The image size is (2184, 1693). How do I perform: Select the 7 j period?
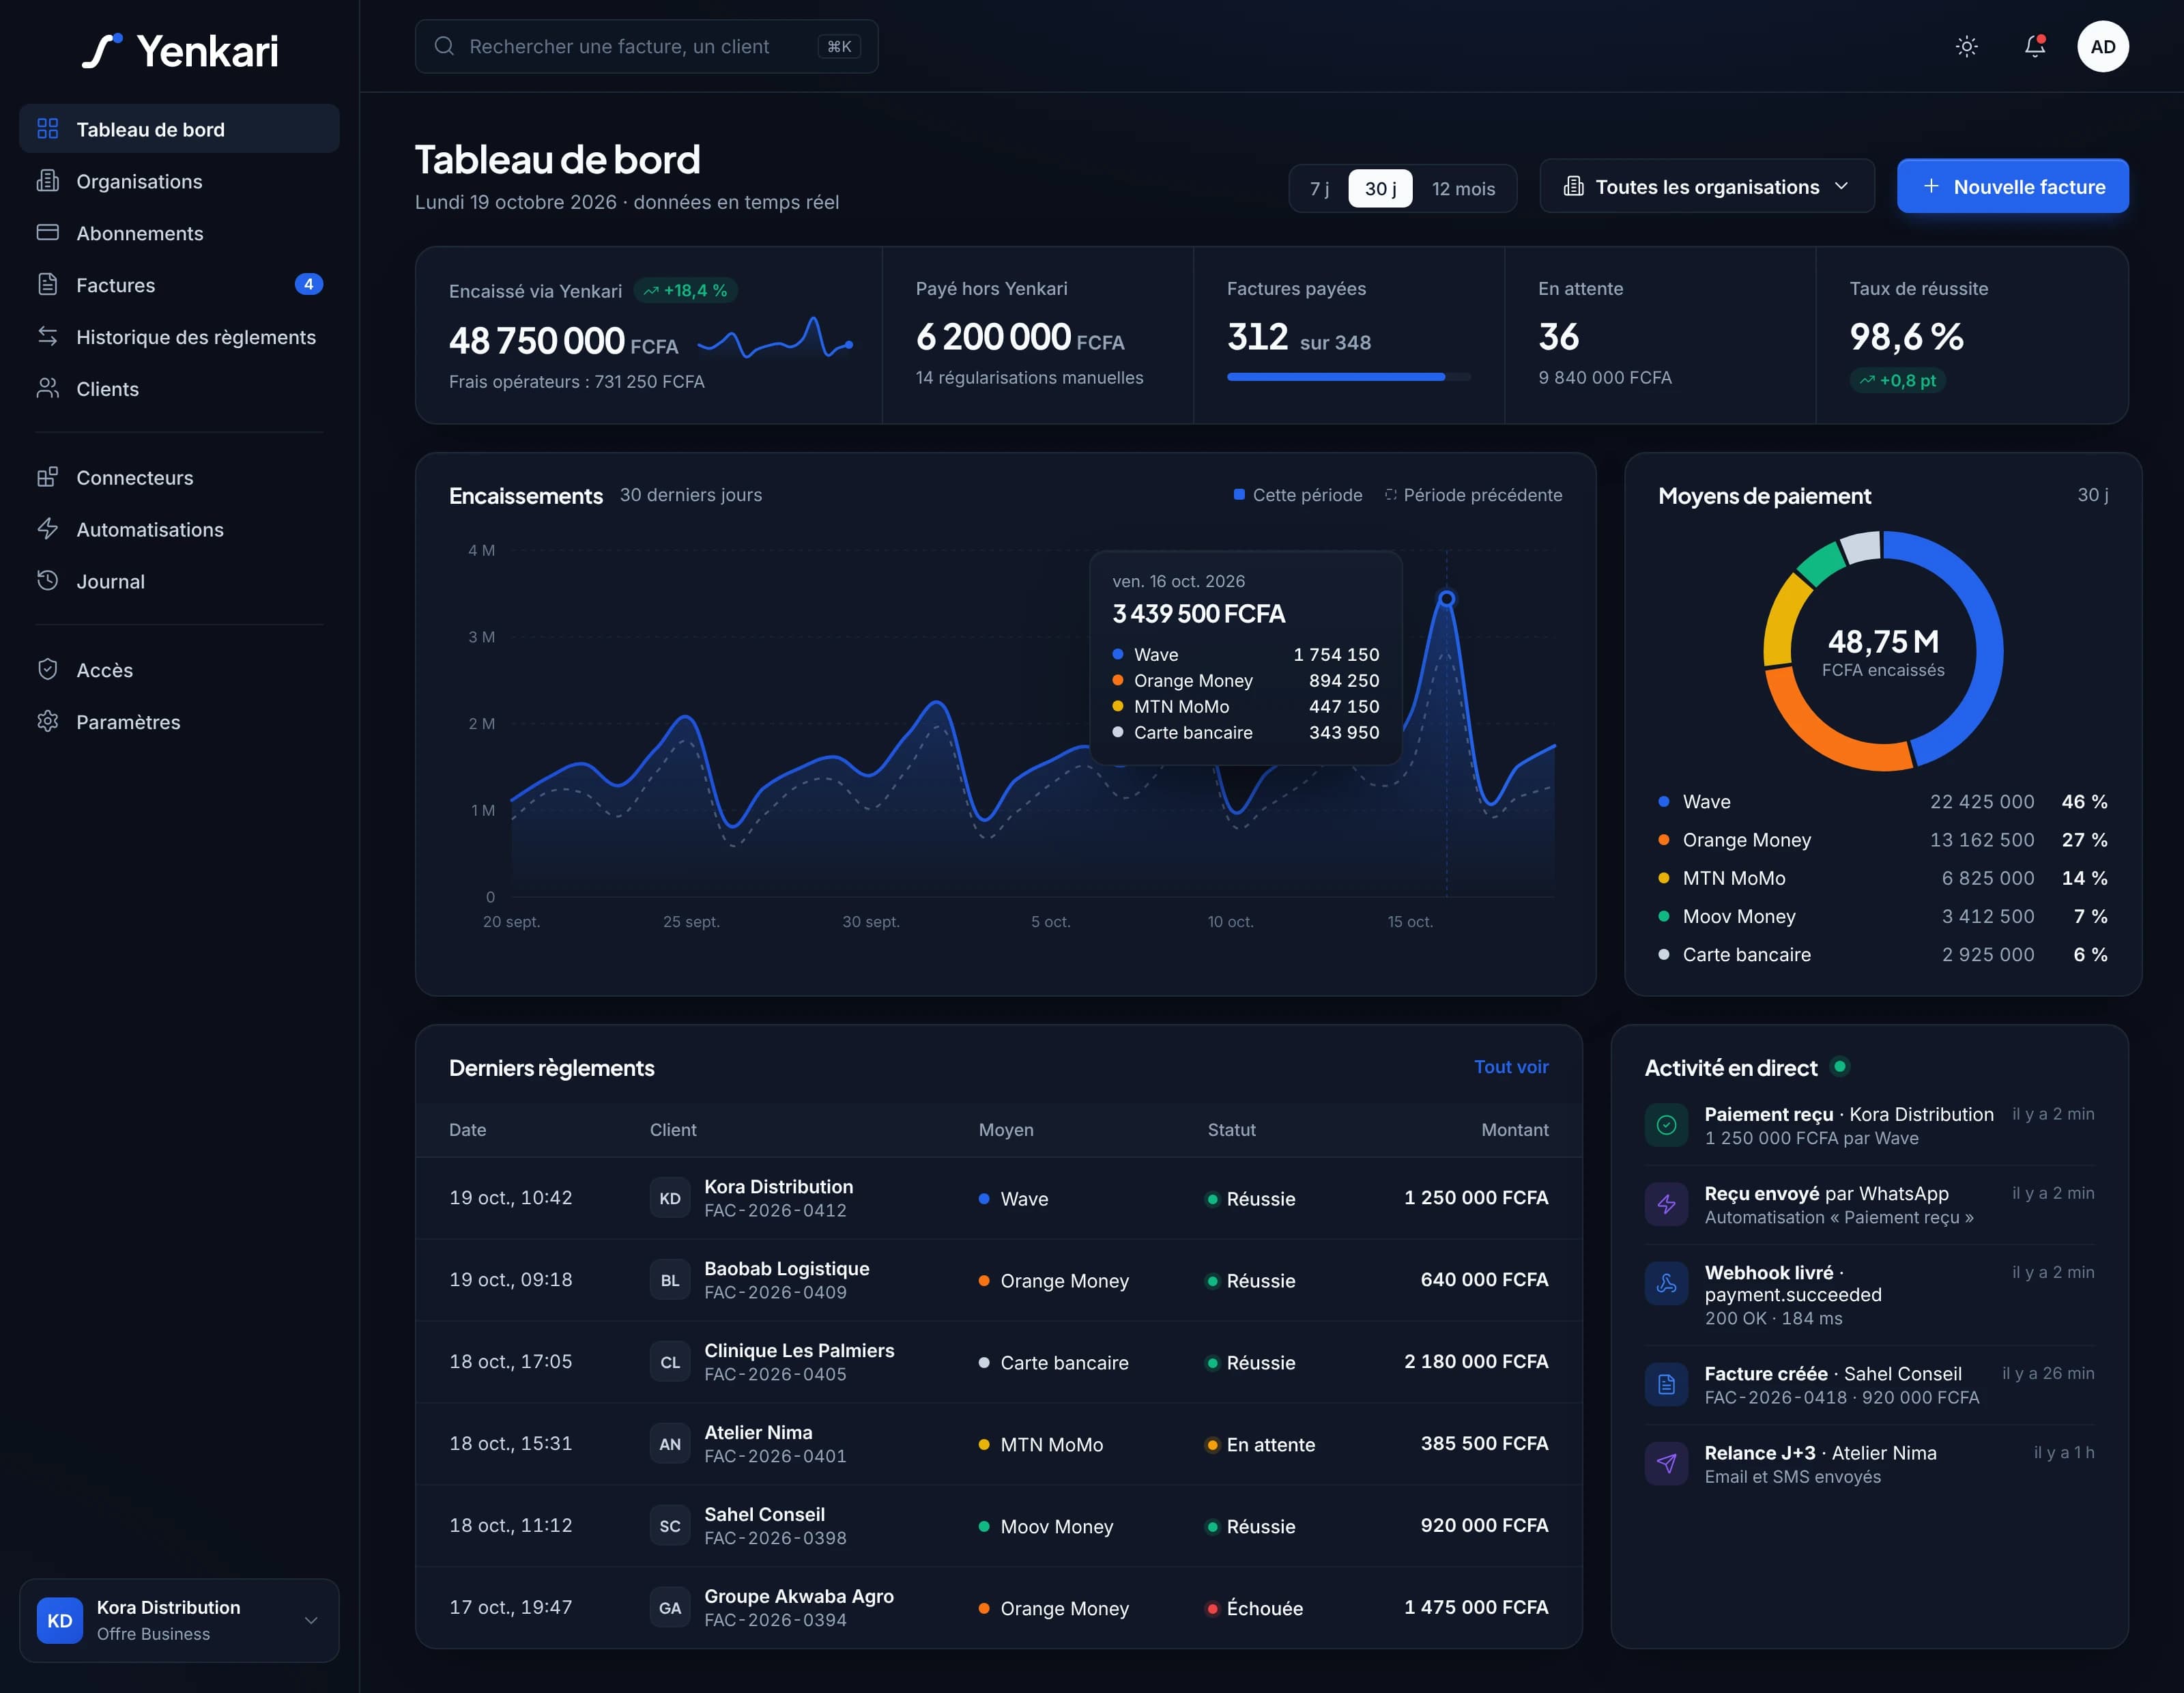[1319, 188]
